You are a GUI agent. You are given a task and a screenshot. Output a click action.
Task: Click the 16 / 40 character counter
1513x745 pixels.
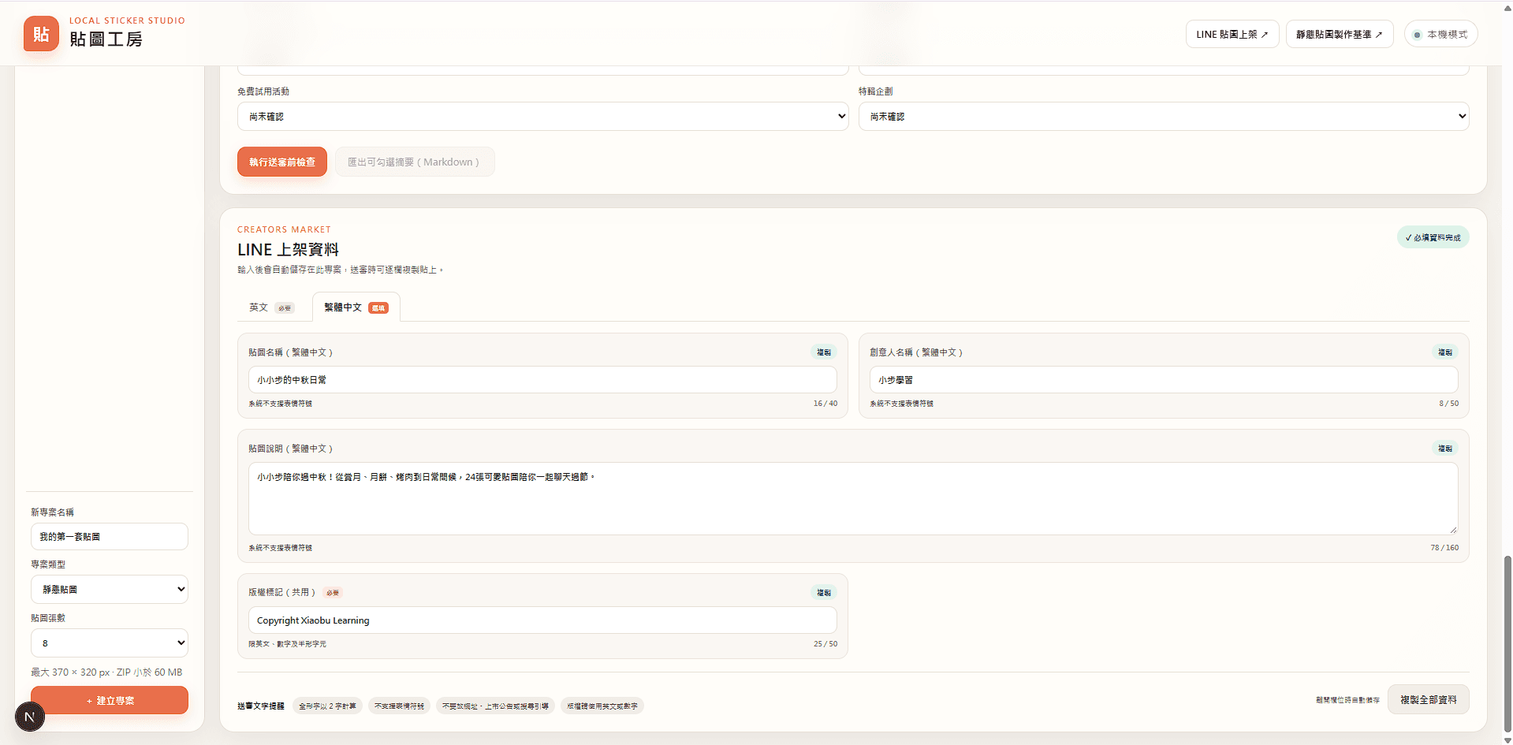pos(825,404)
